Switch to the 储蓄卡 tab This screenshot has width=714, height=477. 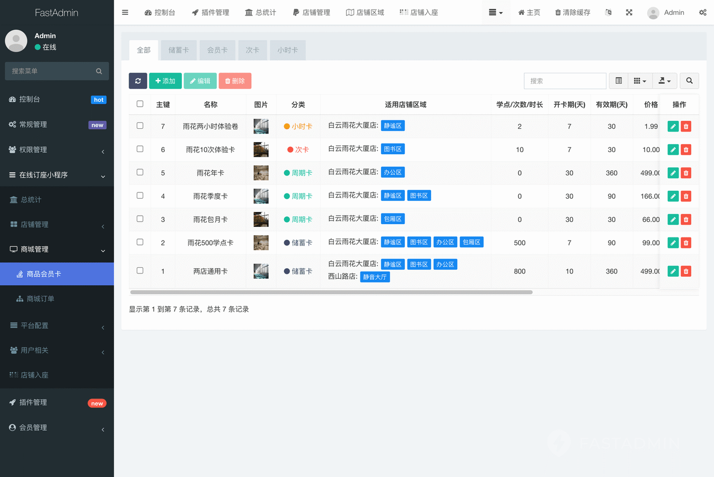pyautogui.click(x=179, y=50)
